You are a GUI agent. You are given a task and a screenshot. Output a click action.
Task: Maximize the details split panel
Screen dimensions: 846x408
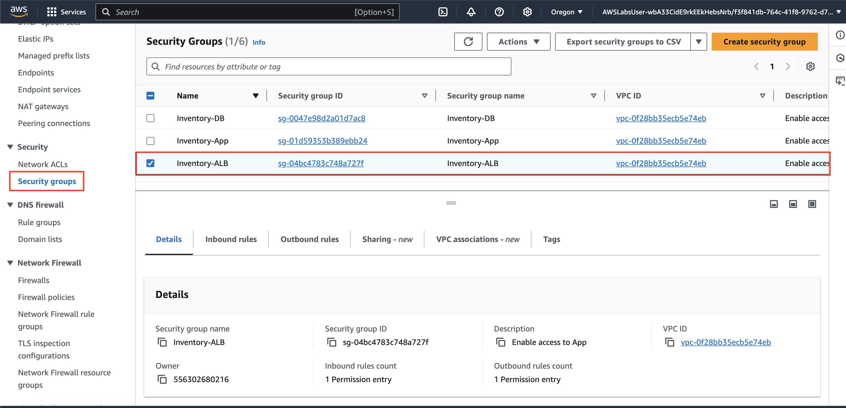812,204
